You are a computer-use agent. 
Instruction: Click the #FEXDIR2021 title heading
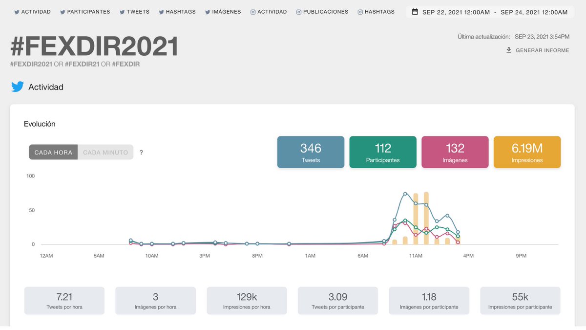coord(94,47)
